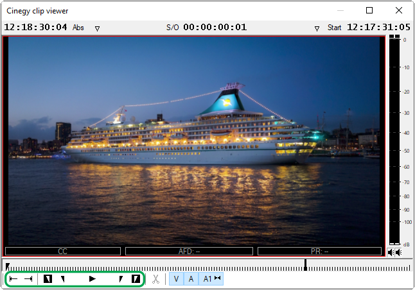Viewport: 415px width, 290px height.
Task: Toggle the A1 audio channel button
Action: 211,279
